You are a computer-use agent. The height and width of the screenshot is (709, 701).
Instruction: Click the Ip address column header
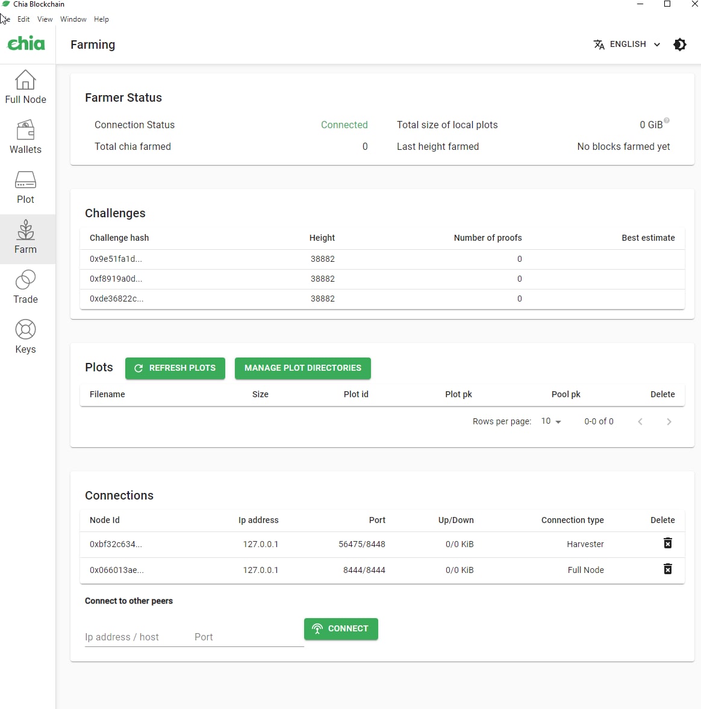pyautogui.click(x=258, y=520)
